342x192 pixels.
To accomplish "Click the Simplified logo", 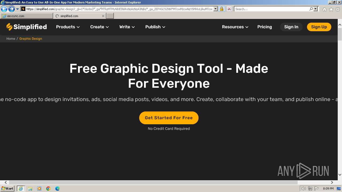I will click(x=26, y=27).
